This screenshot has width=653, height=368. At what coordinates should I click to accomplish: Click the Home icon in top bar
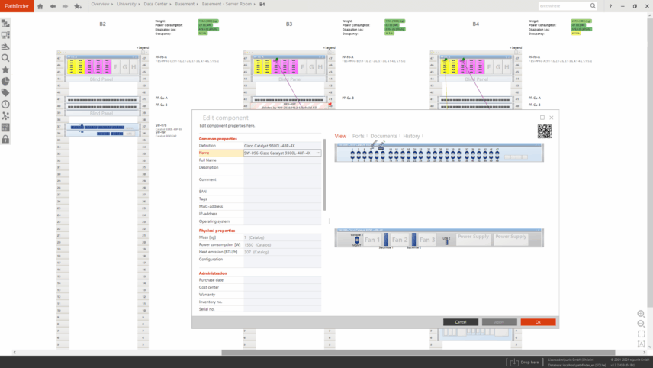click(40, 6)
